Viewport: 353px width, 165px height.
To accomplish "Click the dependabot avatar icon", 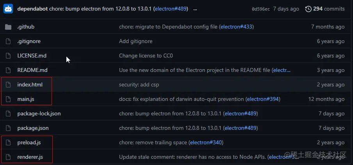I will pos(8,9).
